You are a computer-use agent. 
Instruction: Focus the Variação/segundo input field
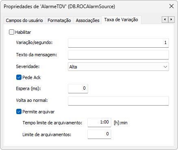(x=118, y=43)
